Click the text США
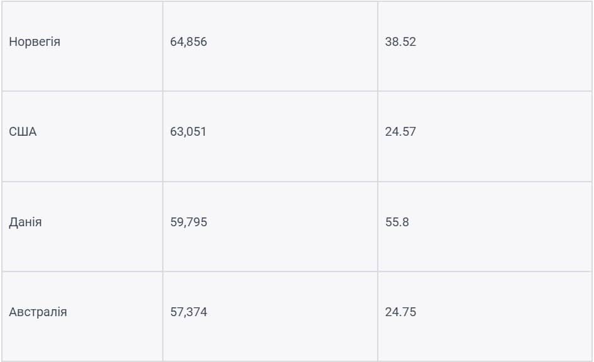 click(x=23, y=132)
